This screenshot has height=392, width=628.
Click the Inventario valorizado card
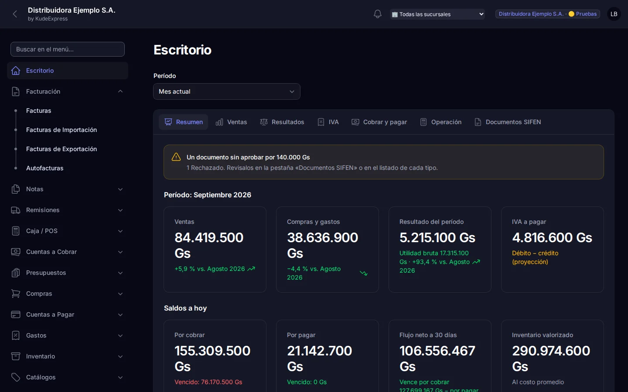[553, 356]
